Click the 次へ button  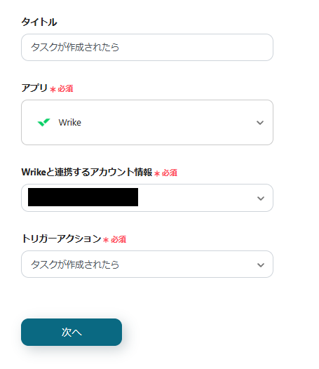(x=72, y=332)
